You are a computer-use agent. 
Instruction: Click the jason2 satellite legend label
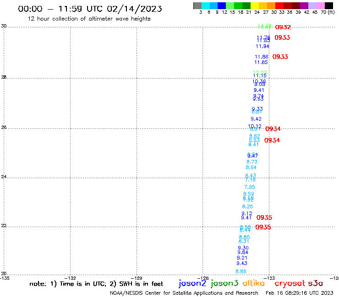tap(192, 283)
